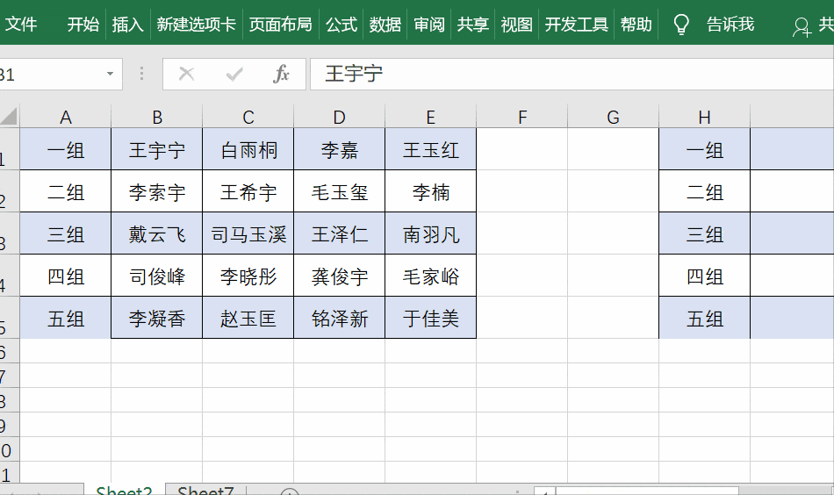Click the Enter checkmark in formula bar
The height and width of the screenshot is (495, 834).
[x=234, y=75]
